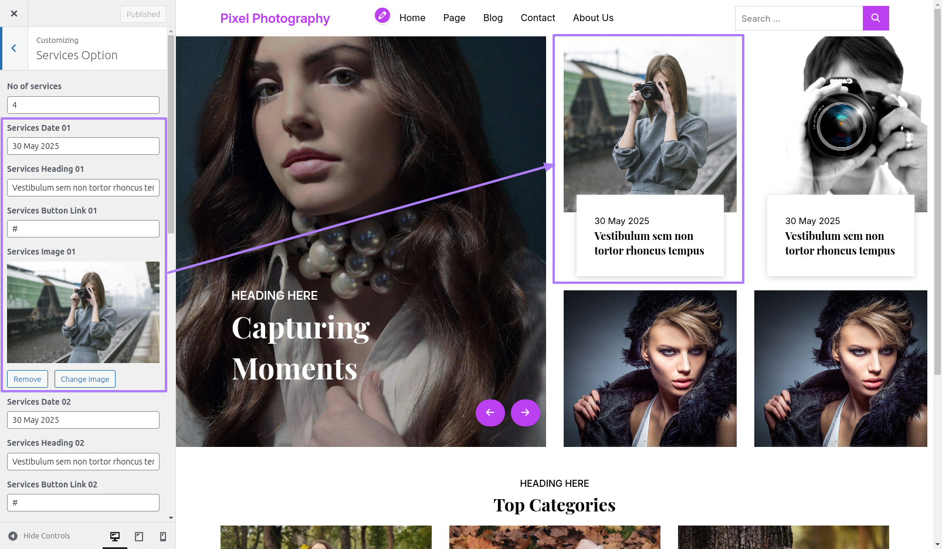Switch to desktop preview device icon
Image resolution: width=942 pixels, height=549 pixels.
(115, 536)
